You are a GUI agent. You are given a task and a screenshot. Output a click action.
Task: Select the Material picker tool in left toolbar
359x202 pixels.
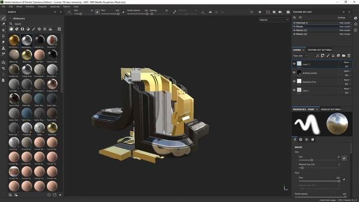(3, 54)
